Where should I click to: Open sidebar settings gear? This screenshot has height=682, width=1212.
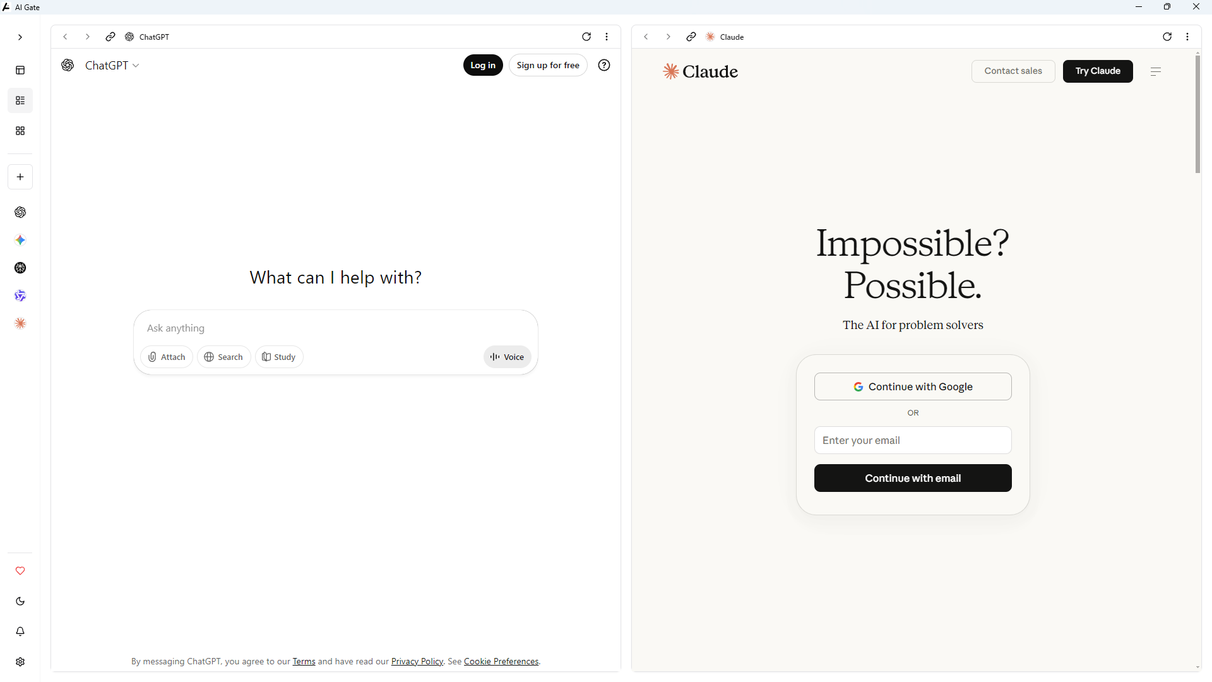(20, 662)
